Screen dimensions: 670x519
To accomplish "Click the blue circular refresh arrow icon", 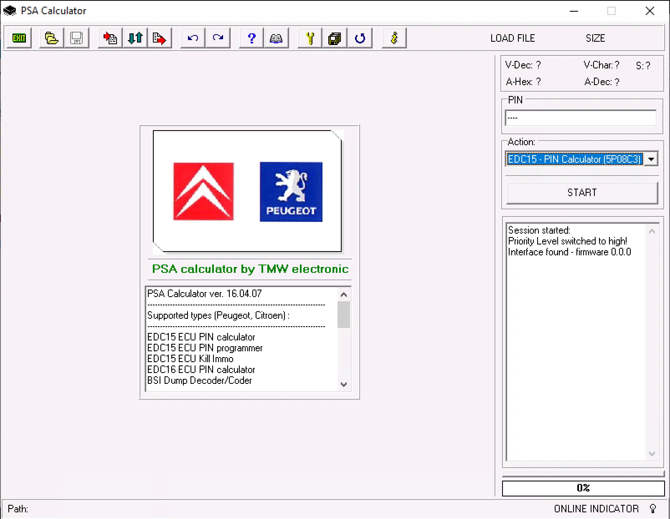I will 360,38.
